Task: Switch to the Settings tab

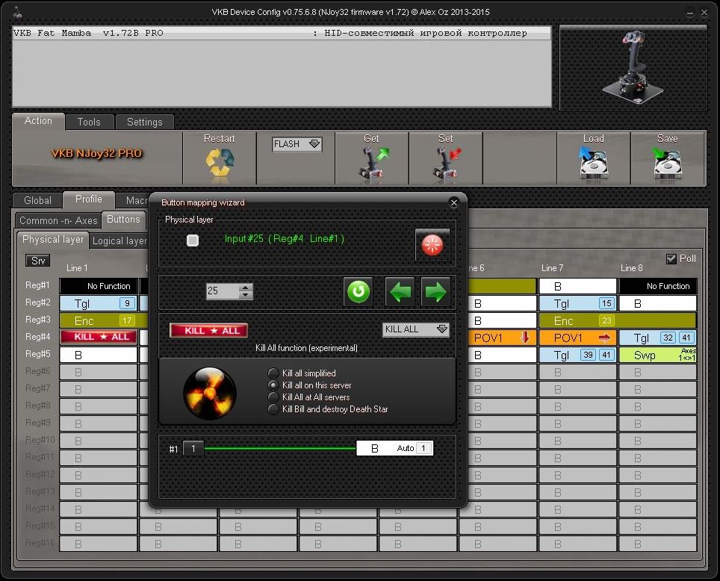Action: 145,122
